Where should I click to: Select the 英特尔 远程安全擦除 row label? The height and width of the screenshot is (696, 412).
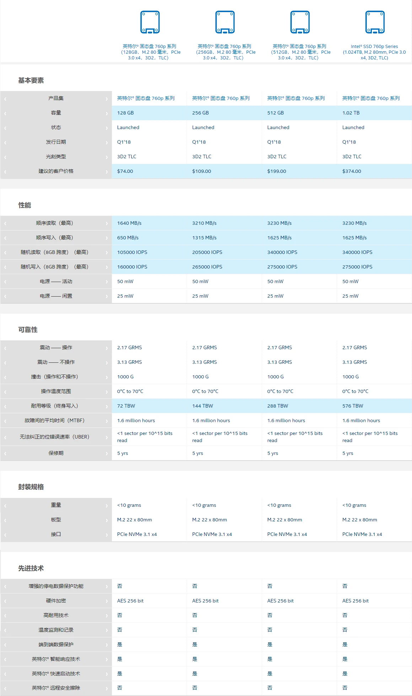pyautogui.click(x=56, y=688)
